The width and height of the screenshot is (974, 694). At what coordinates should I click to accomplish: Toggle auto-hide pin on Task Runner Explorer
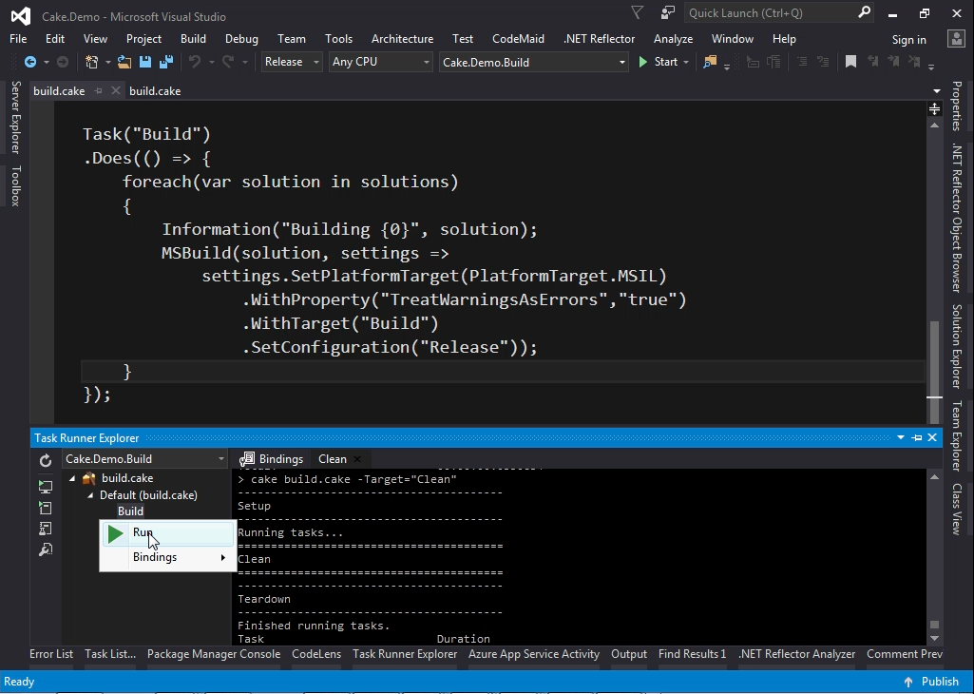point(917,438)
